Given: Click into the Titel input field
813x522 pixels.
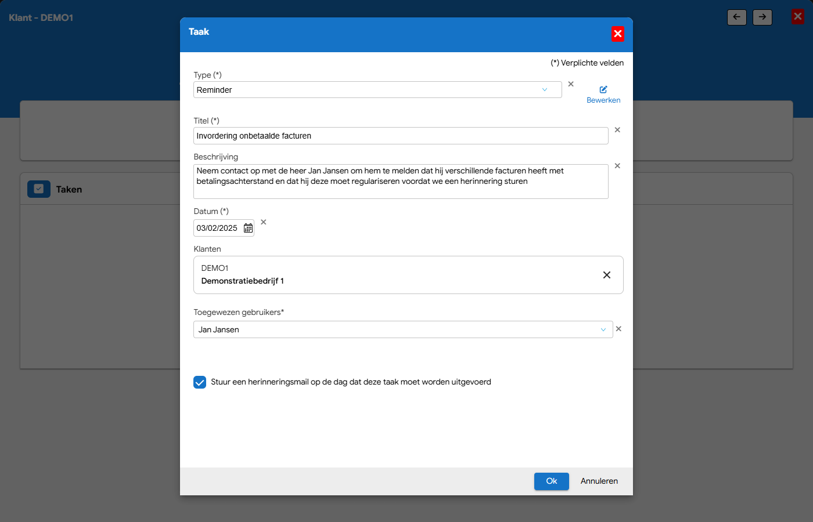Looking at the screenshot, I should point(401,136).
